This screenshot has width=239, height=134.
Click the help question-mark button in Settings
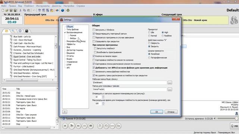(x=65, y=112)
